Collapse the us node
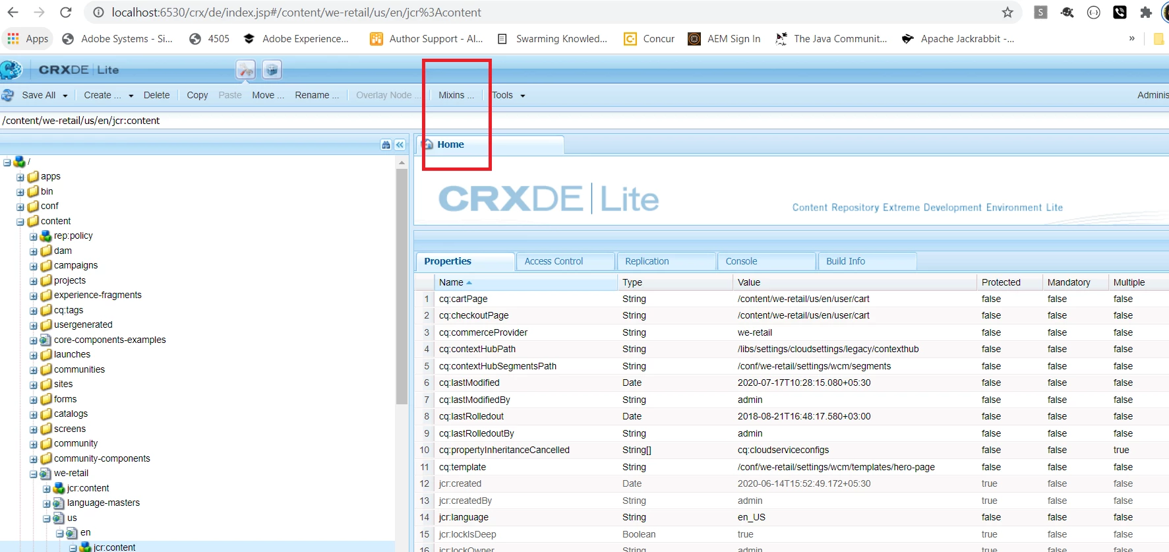1169x552 pixels. tap(47, 518)
